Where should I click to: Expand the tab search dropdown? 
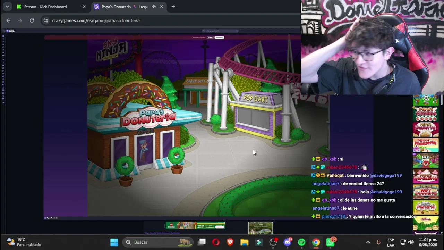(7, 7)
